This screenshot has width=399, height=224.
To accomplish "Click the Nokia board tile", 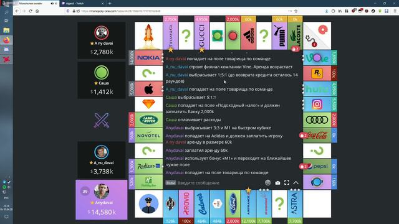I will pyautogui.click(x=148, y=58).
